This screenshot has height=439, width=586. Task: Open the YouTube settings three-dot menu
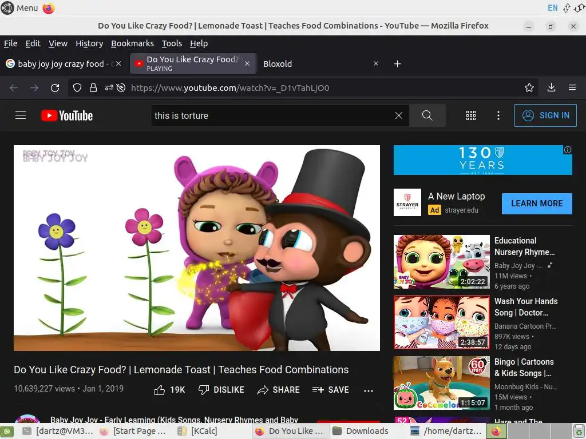point(498,115)
